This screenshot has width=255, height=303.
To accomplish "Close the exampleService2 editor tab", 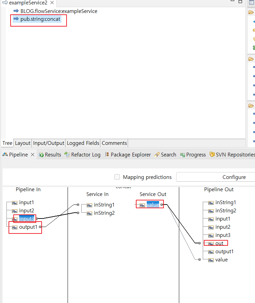I will (52, 3).
